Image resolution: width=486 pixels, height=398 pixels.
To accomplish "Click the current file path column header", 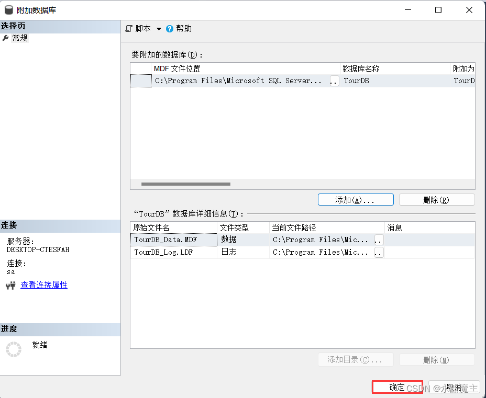I will (327, 228).
